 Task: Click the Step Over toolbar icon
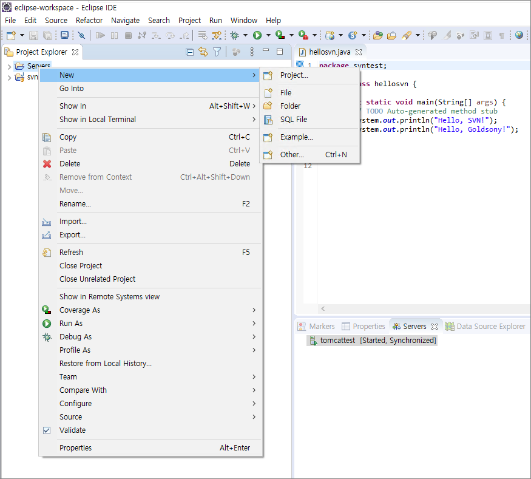pyautogui.click(x=170, y=35)
